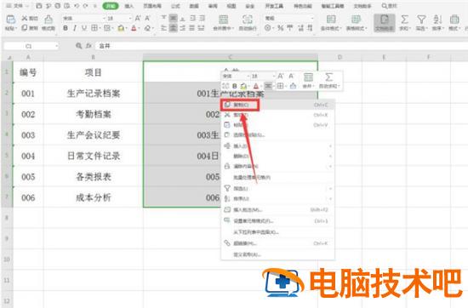Click the cell borders icon in the ribbon
This screenshot has height=308, width=468.
tap(94, 28)
